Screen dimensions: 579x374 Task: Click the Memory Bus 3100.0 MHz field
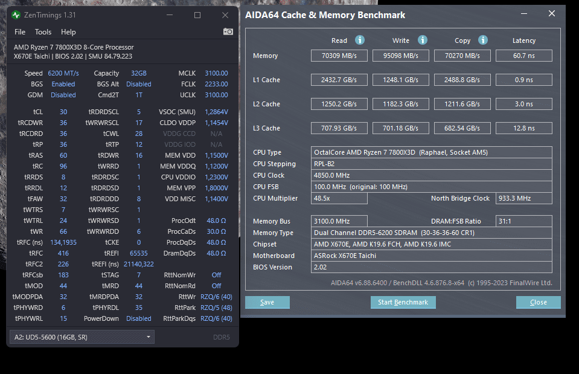click(x=339, y=221)
